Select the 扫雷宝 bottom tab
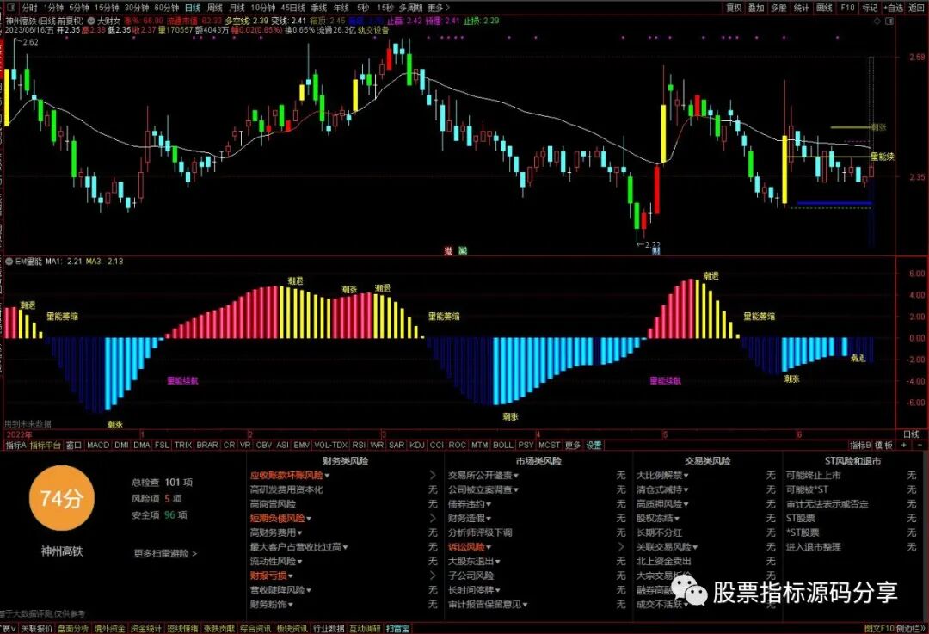This screenshot has width=929, height=634. coord(397,629)
